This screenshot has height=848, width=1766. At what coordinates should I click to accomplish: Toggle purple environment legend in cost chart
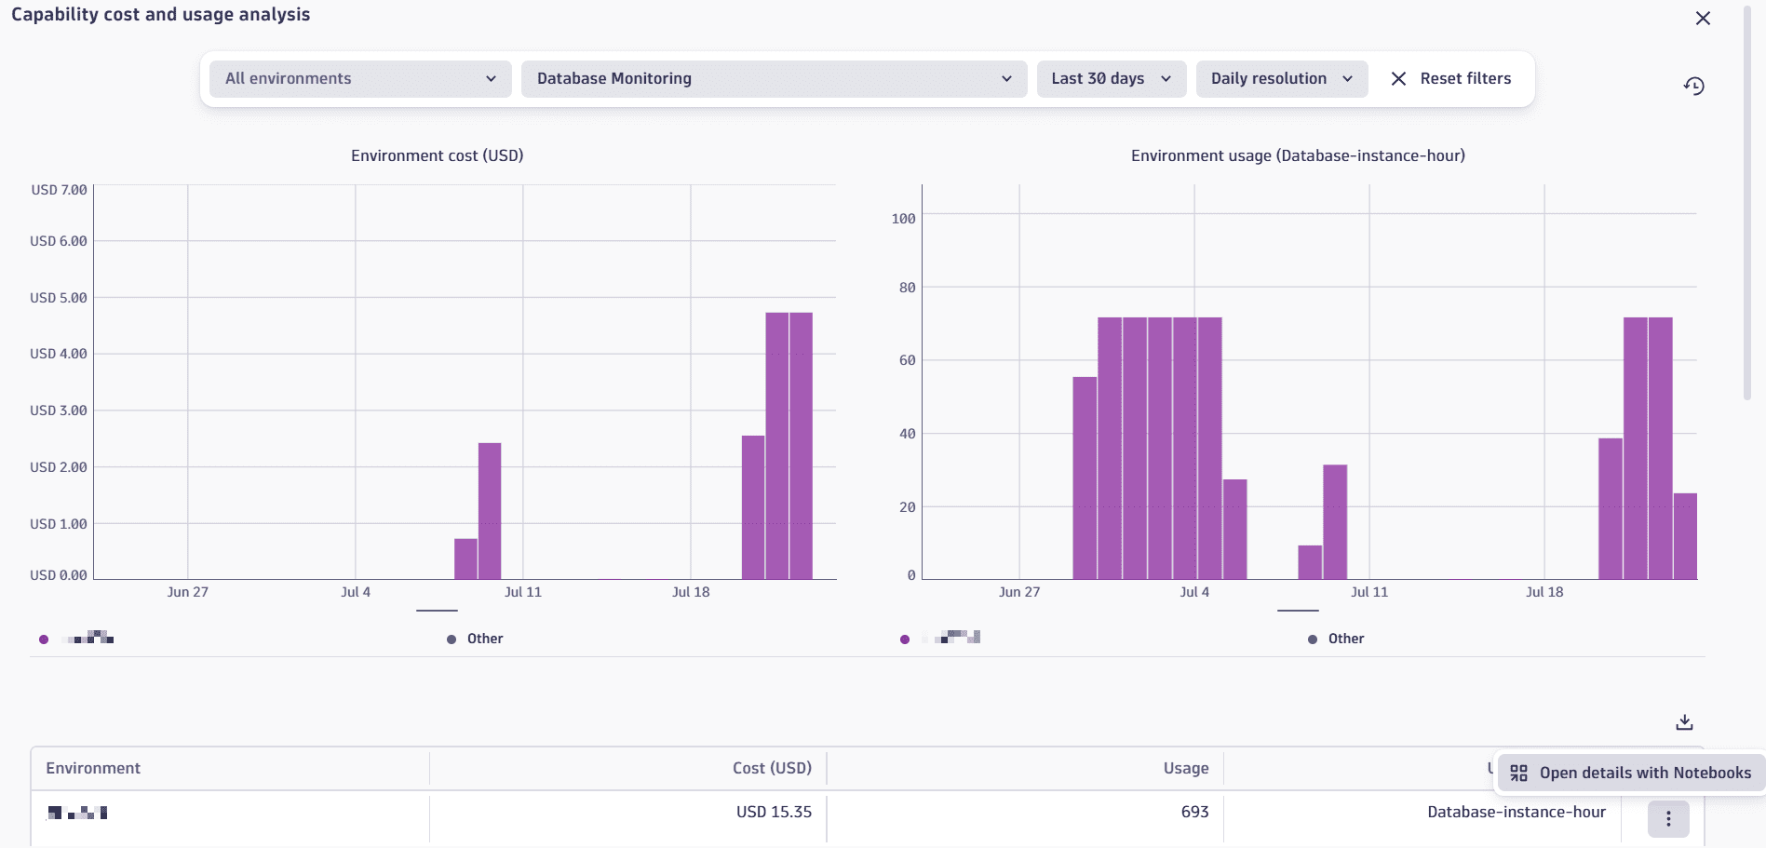click(76, 639)
